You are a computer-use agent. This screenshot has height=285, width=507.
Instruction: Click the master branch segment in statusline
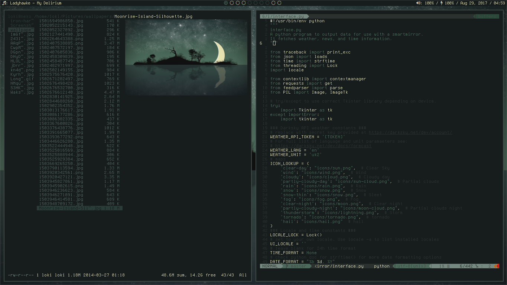pos(298,266)
